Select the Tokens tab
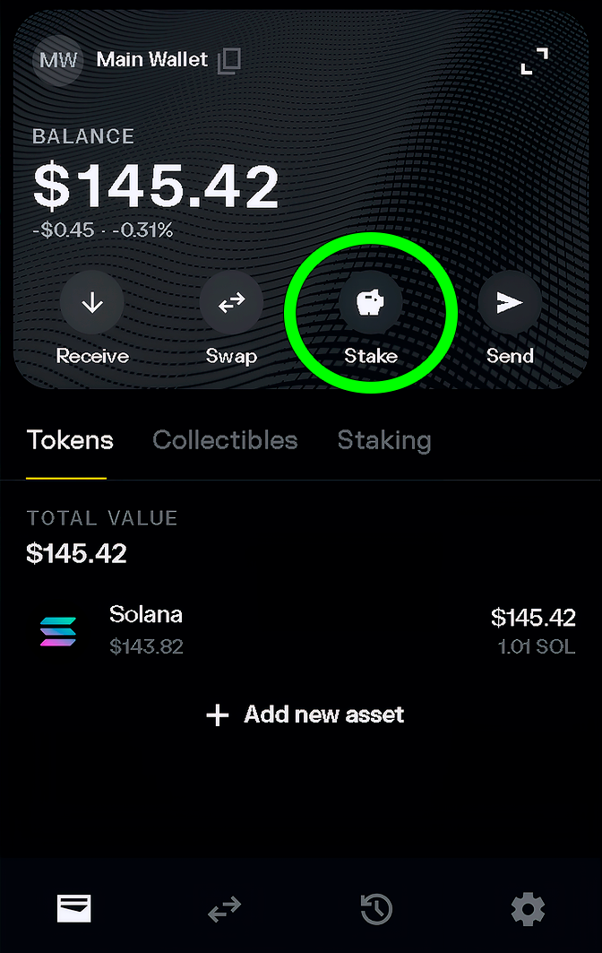 (x=70, y=440)
